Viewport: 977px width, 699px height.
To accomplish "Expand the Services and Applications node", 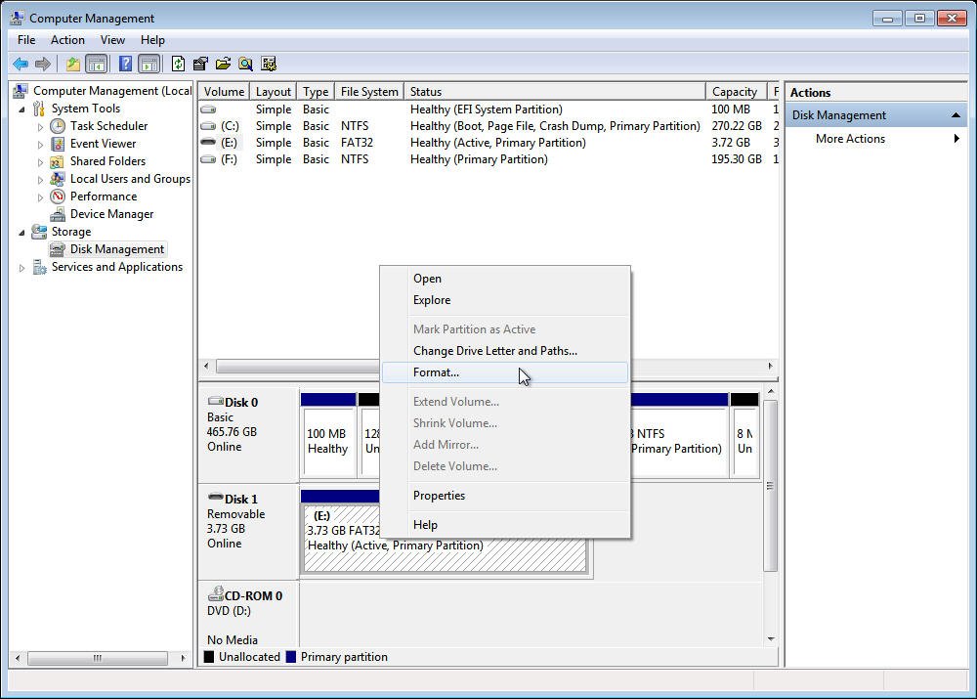I will coord(21,267).
